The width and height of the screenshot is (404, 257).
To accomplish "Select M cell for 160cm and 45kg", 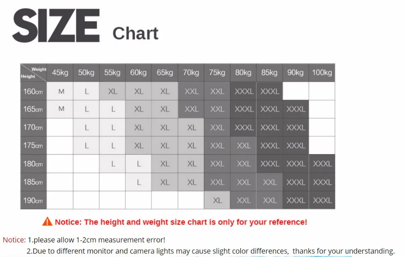I will 60,91.
